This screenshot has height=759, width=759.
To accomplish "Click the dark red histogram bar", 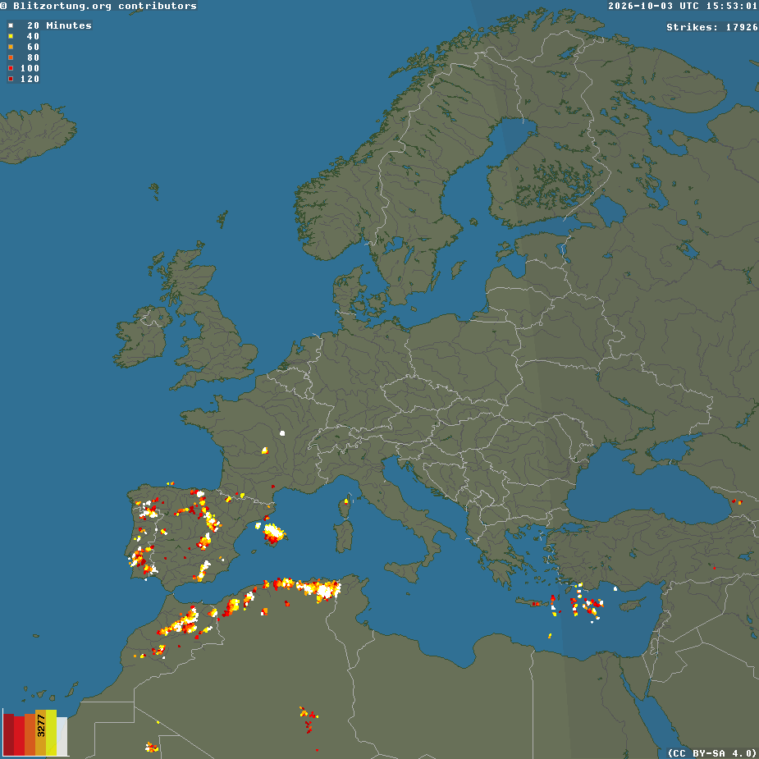I will point(9,734).
